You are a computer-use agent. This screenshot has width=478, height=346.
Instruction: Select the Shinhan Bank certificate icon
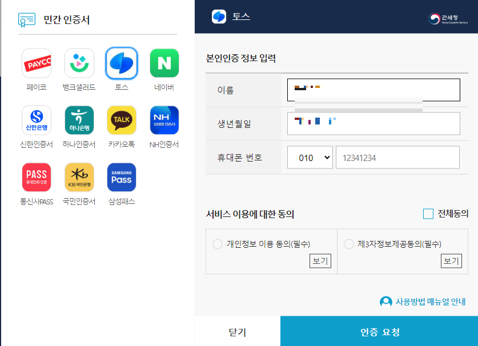tap(37, 120)
